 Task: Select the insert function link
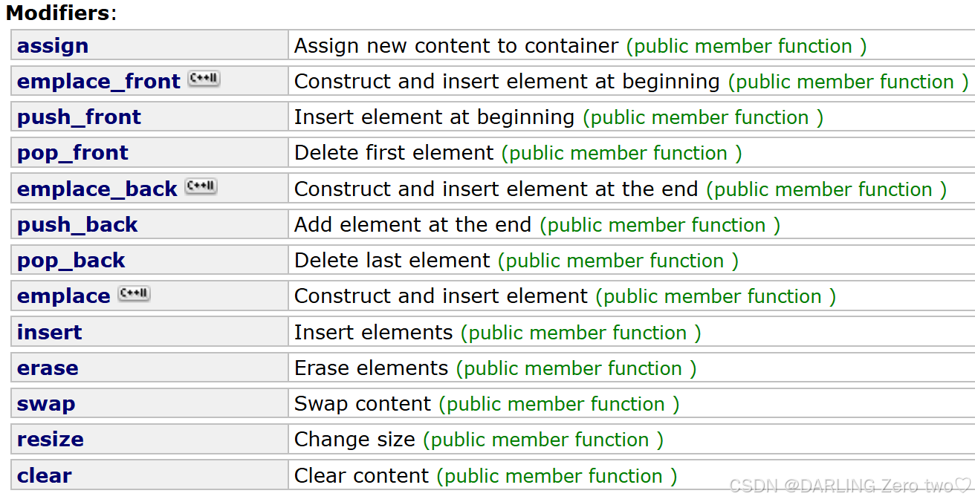point(50,332)
